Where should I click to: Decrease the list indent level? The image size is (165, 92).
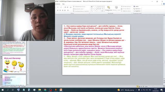pyautogui.click(x=65, y=7)
